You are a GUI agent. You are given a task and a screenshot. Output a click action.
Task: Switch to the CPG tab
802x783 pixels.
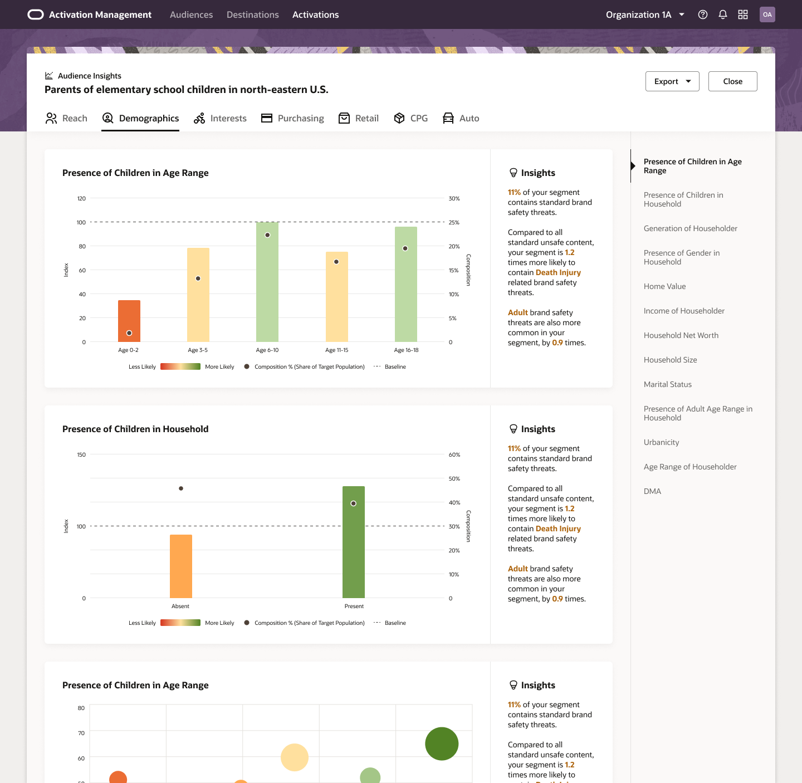tap(410, 118)
